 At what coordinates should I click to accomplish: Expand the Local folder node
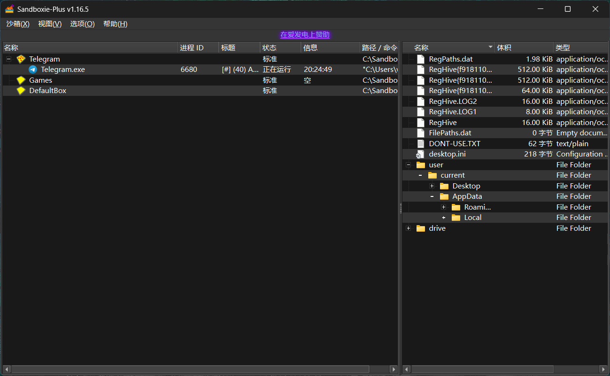pos(443,218)
